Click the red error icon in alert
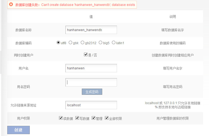The image size is (209, 136). [x=11, y=5]
